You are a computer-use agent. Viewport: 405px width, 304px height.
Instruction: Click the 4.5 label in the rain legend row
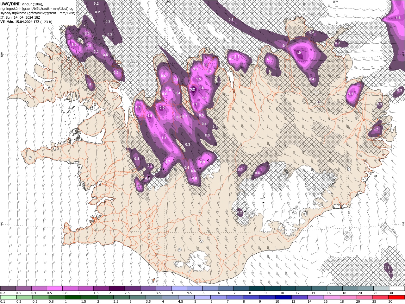[x=180, y=301]
